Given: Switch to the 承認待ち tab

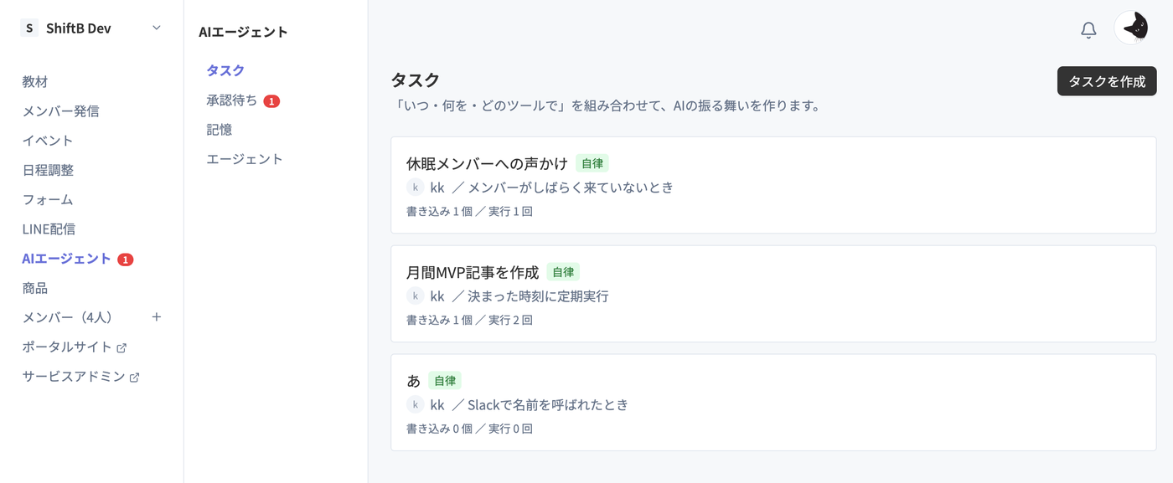Looking at the screenshot, I should (232, 100).
